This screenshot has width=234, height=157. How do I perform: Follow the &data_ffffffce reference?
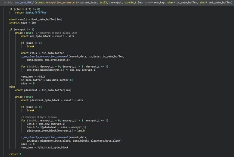(36, 13)
